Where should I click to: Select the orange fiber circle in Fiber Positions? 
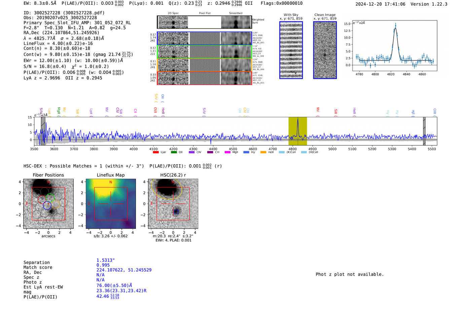56,203
